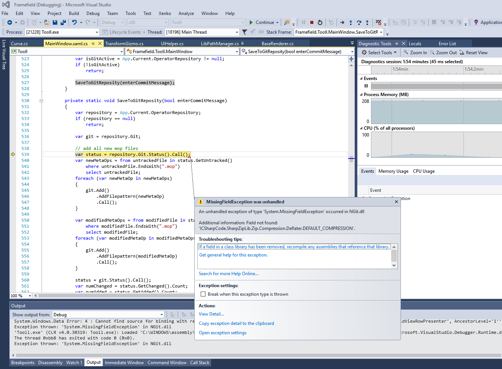Image resolution: width=502 pixels, height=369 pixels.
Task: Switch to the TransformGizmo.cs tab
Action: pos(124,44)
